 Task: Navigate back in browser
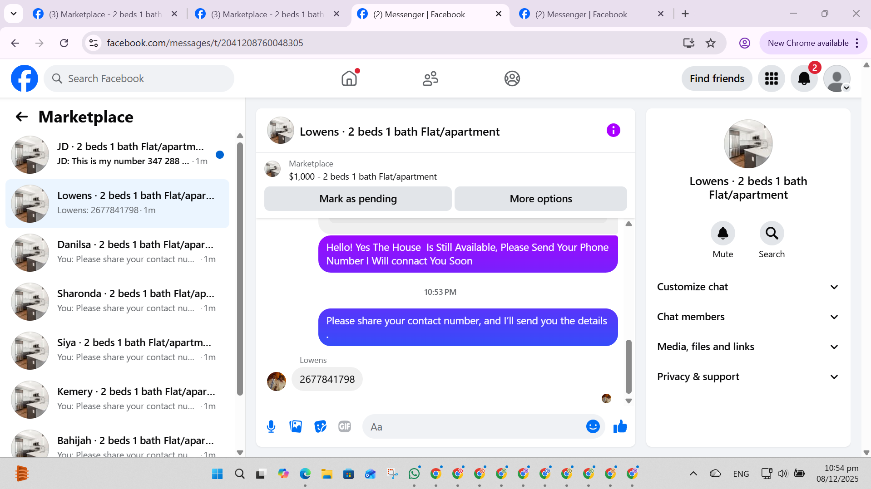point(15,43)
